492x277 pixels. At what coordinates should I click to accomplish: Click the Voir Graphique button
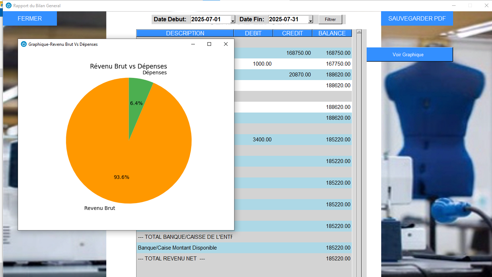coord(410,55)
